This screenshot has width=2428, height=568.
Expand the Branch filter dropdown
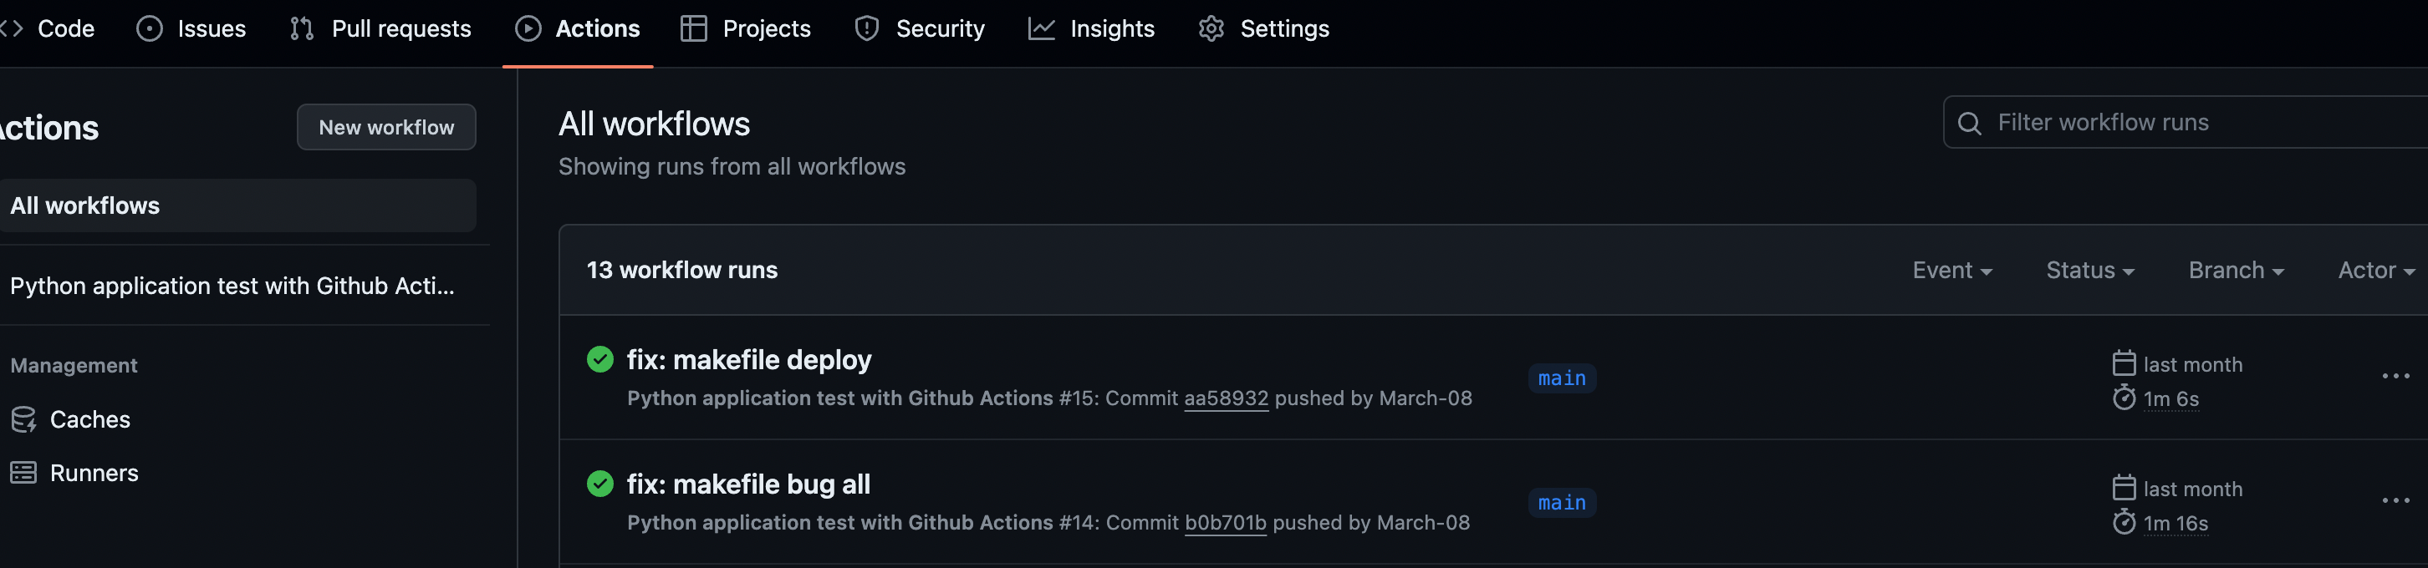pos(2236,271)
